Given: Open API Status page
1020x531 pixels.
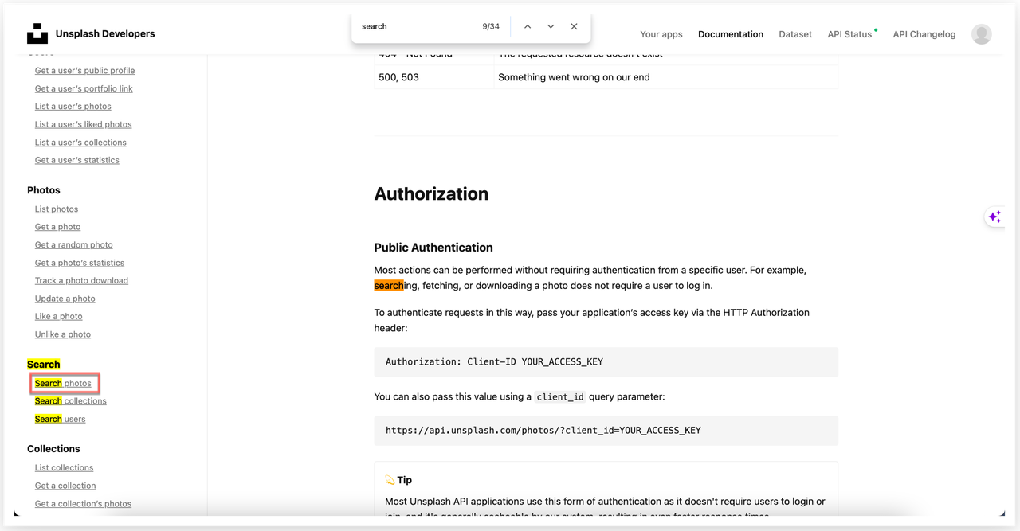Looking at the screenshot, I should [850, 34].
